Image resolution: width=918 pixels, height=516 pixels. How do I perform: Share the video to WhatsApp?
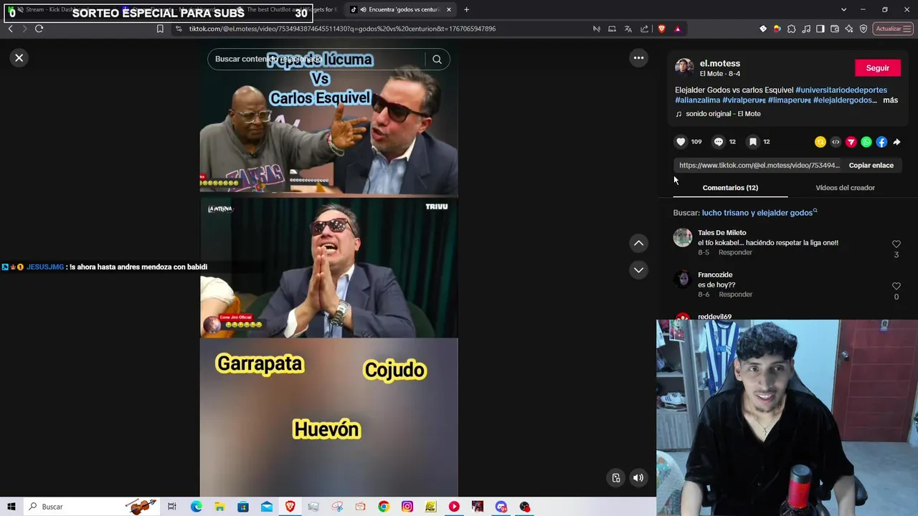tap(866, 142)
